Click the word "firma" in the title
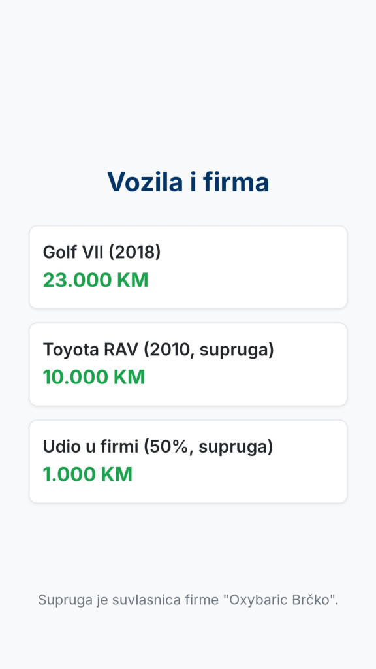This screenshot has height=669, width=376. tap(236, 182)
